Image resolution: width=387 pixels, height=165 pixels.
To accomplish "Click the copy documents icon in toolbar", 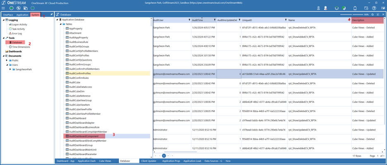I will 25,8.
